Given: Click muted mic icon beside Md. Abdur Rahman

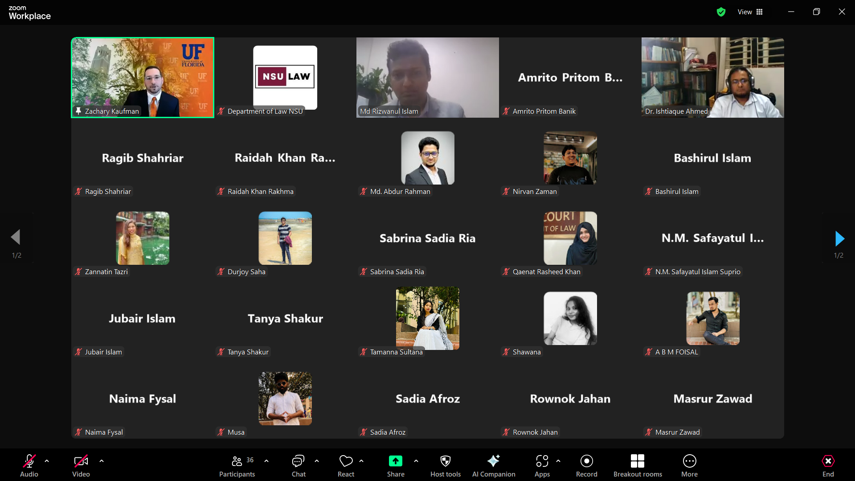Looking at the screenshot, I should [364, 191].
